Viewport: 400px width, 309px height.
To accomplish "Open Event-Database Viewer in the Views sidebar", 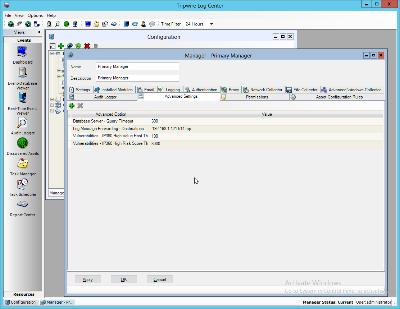I will coord(22,78).
